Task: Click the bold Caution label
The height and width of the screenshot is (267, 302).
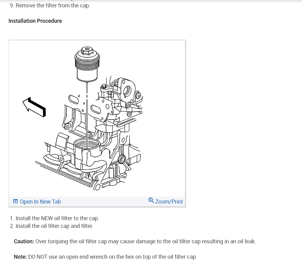Action: click(24, 241)
